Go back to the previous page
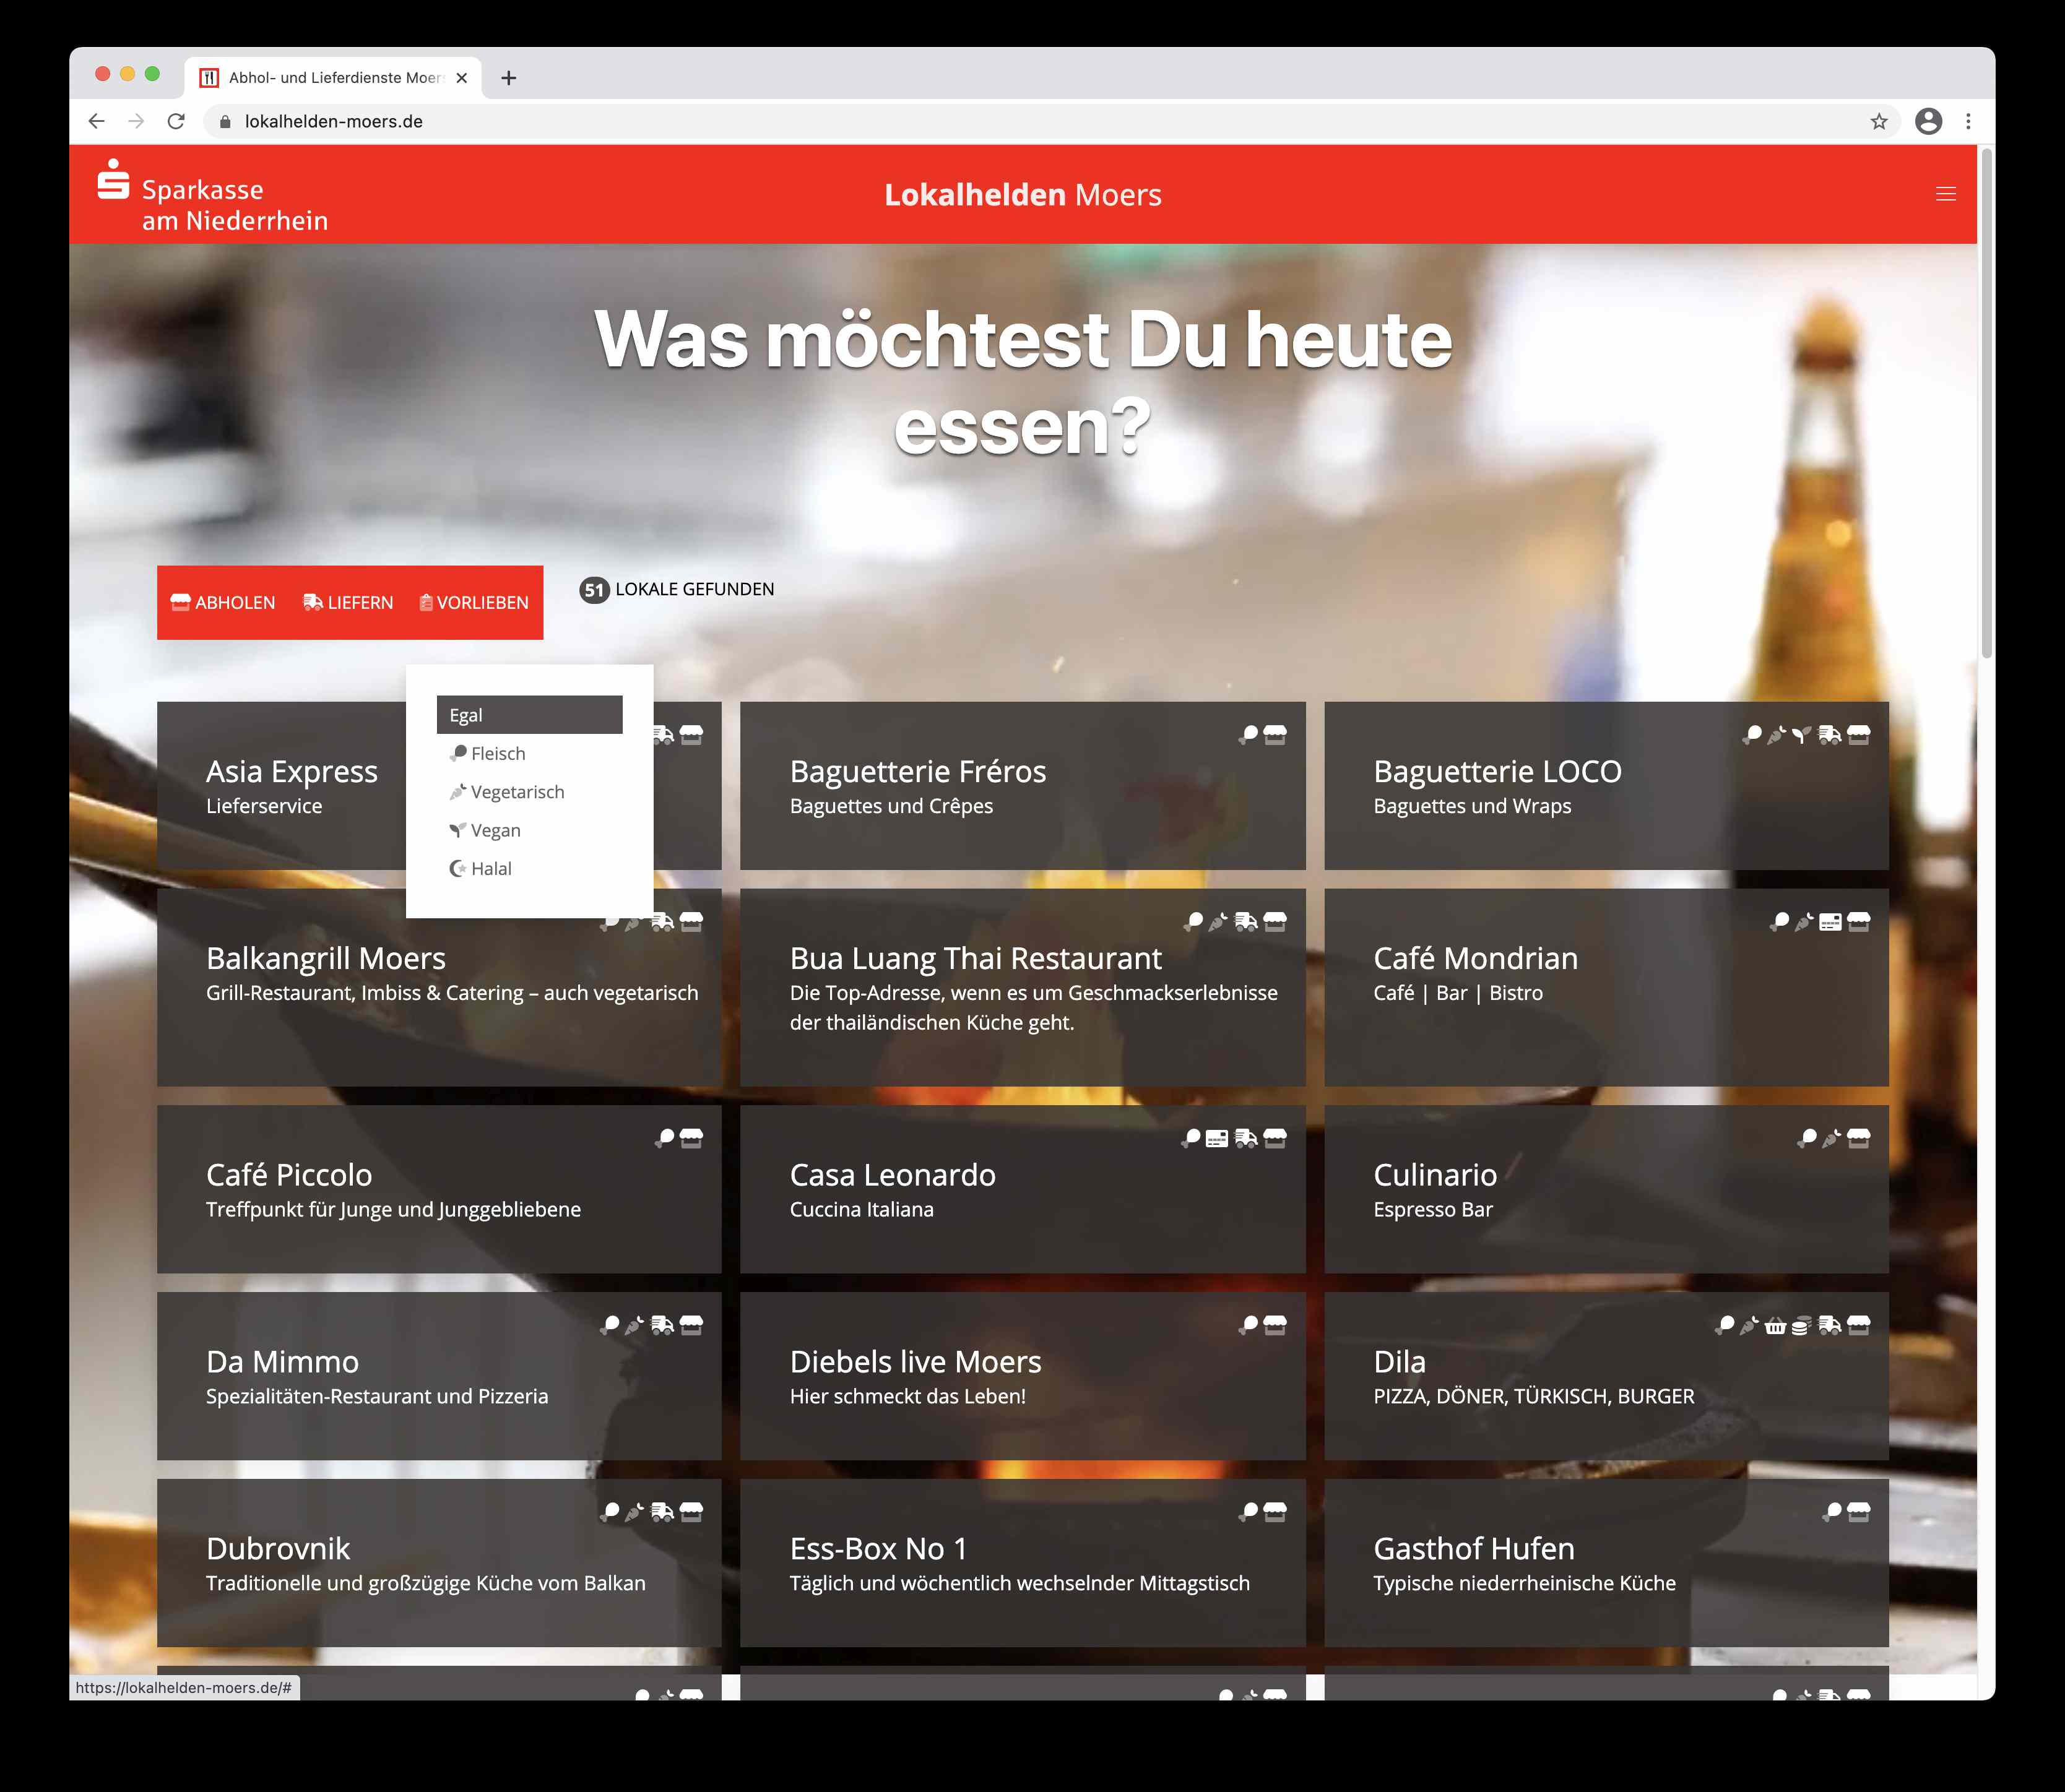 (x=96, y=121)
